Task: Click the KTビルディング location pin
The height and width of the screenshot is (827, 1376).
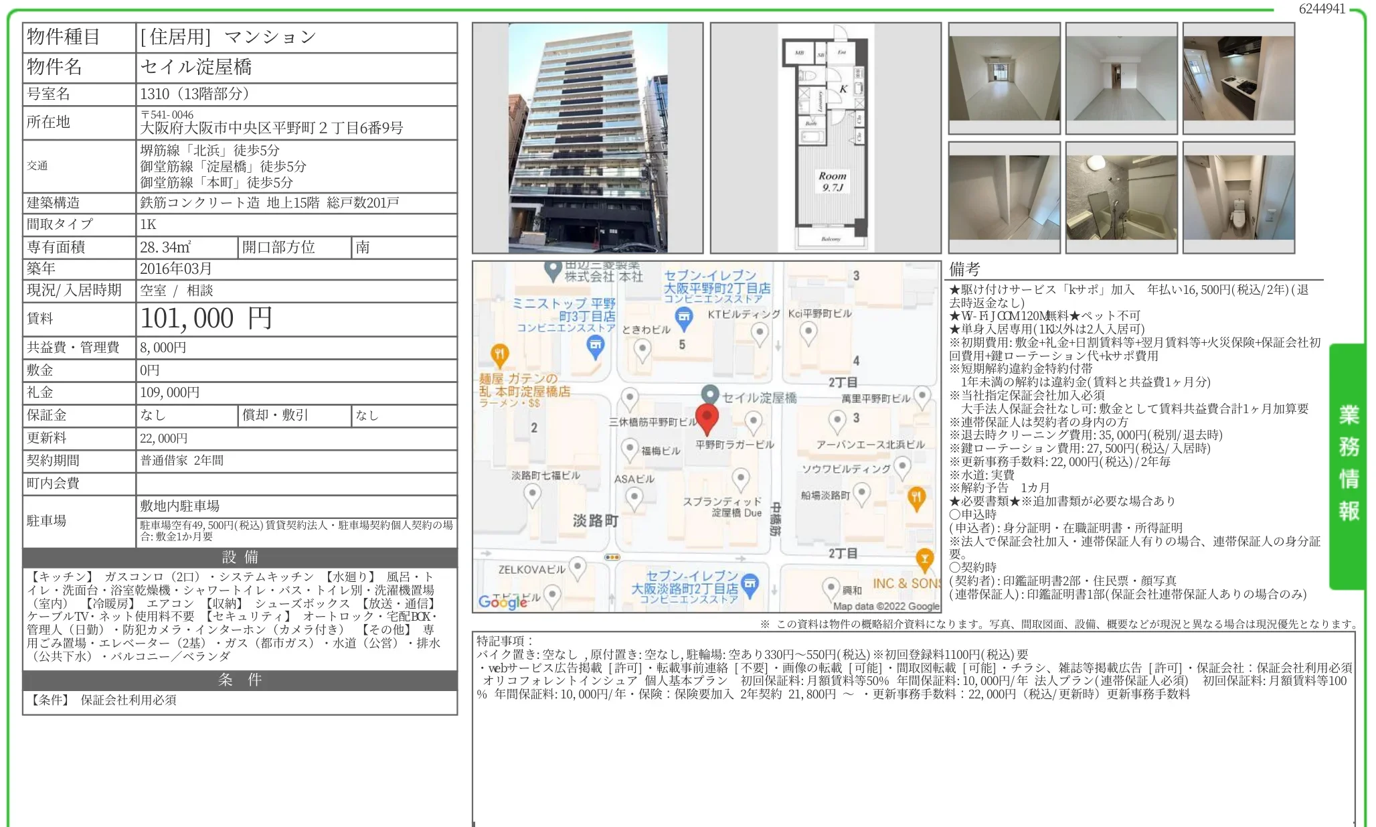Action: tap(760, 331)
